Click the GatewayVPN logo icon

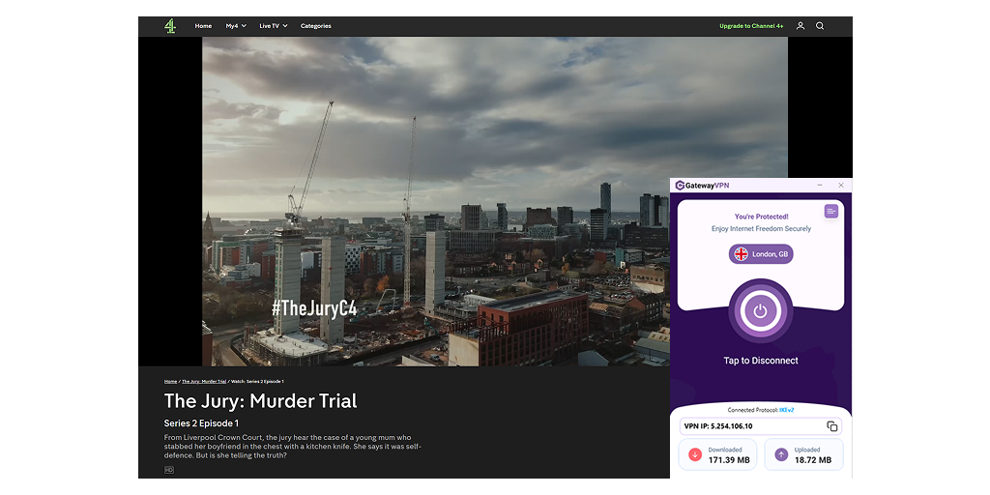click(680, 185)
